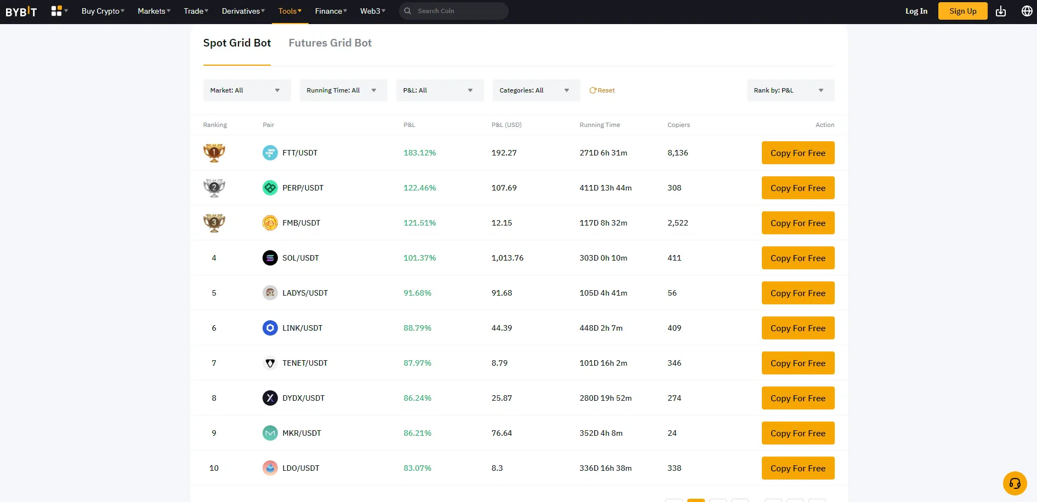
Task: Click the 1,013.76 P&L USD value
Action: [x=508, y=258]
